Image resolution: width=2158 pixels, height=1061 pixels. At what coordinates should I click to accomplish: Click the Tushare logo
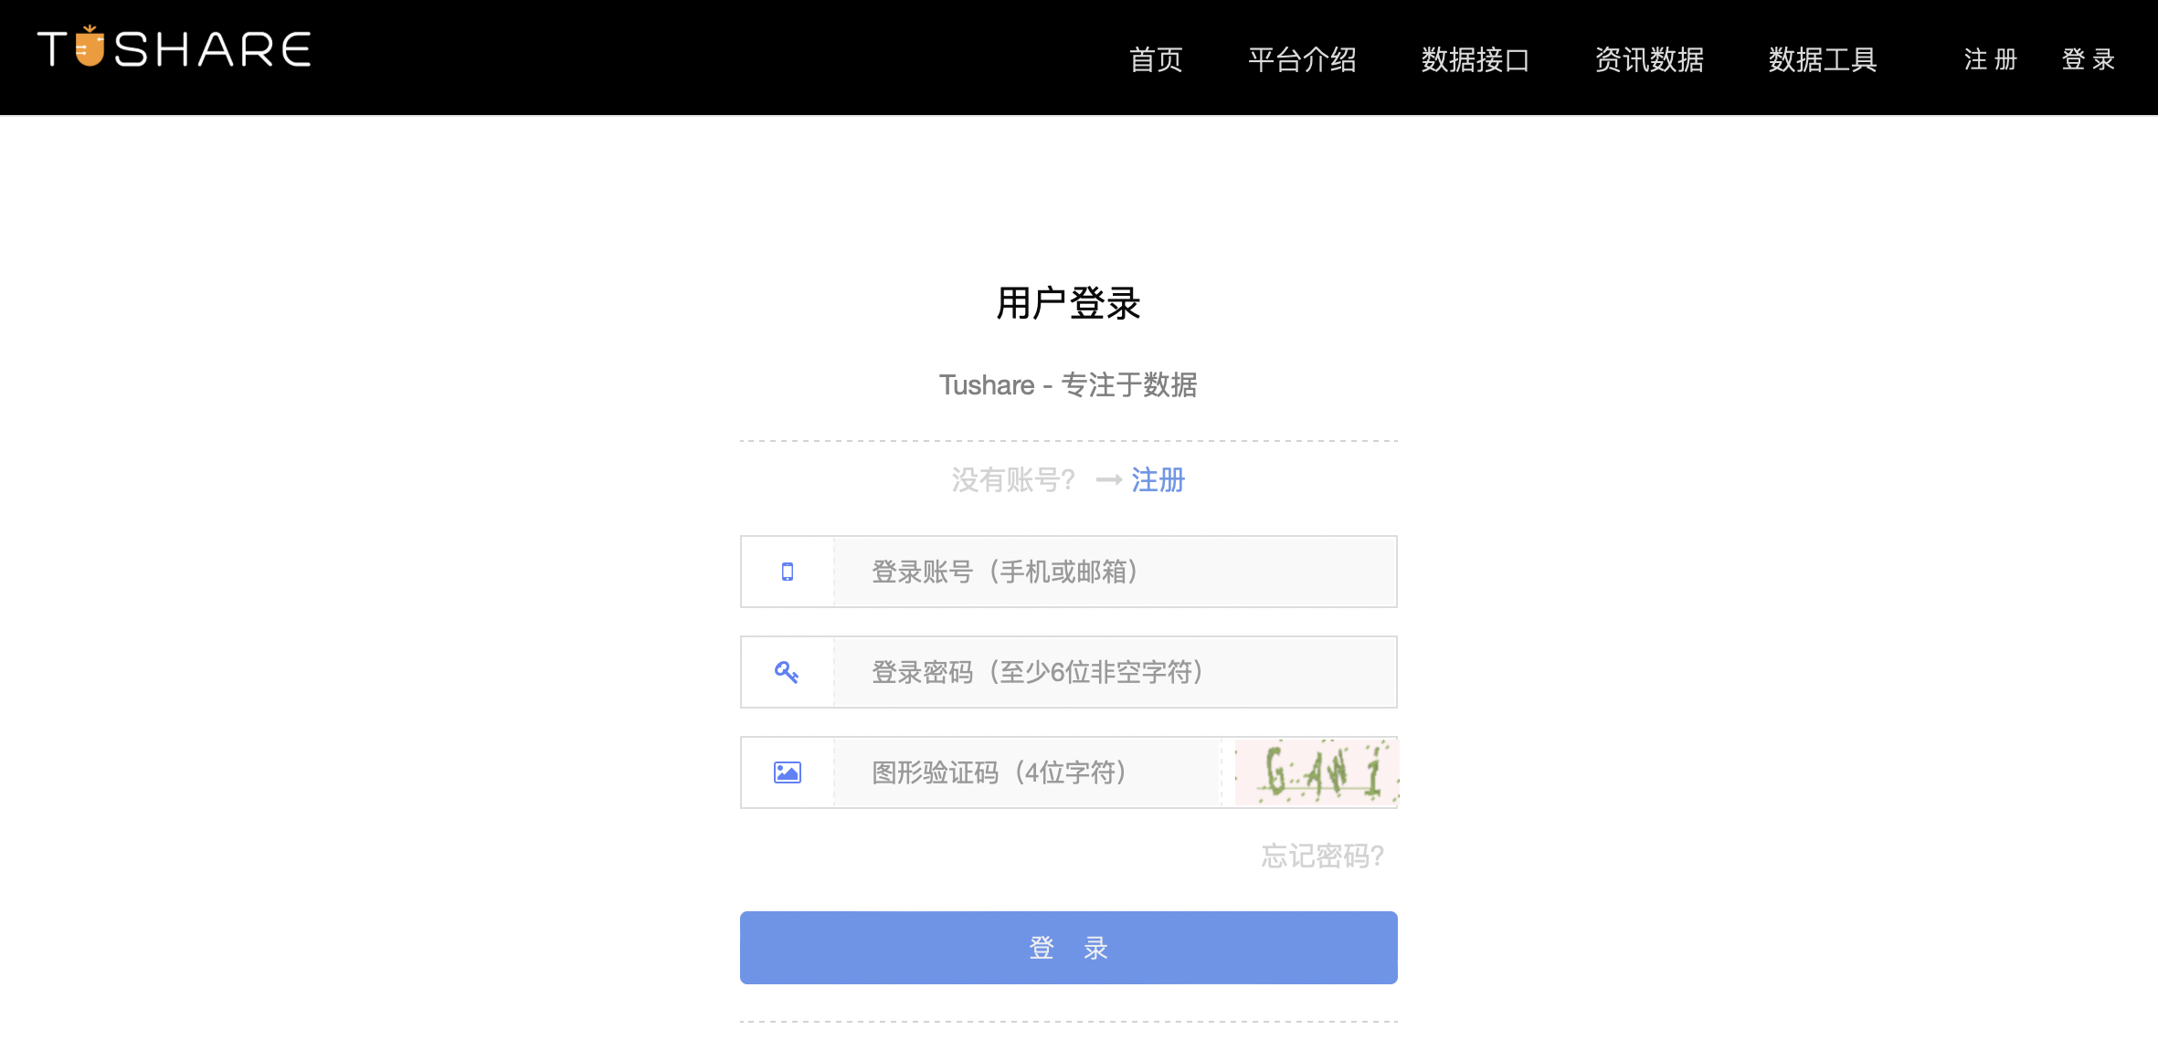[174, 48]
